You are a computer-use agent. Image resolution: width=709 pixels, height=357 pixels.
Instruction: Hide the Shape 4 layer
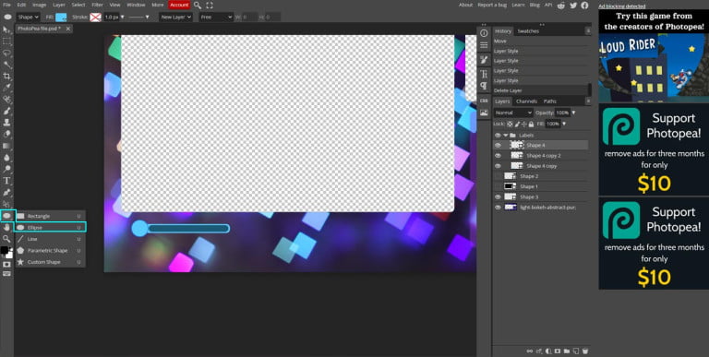[498, 145]
